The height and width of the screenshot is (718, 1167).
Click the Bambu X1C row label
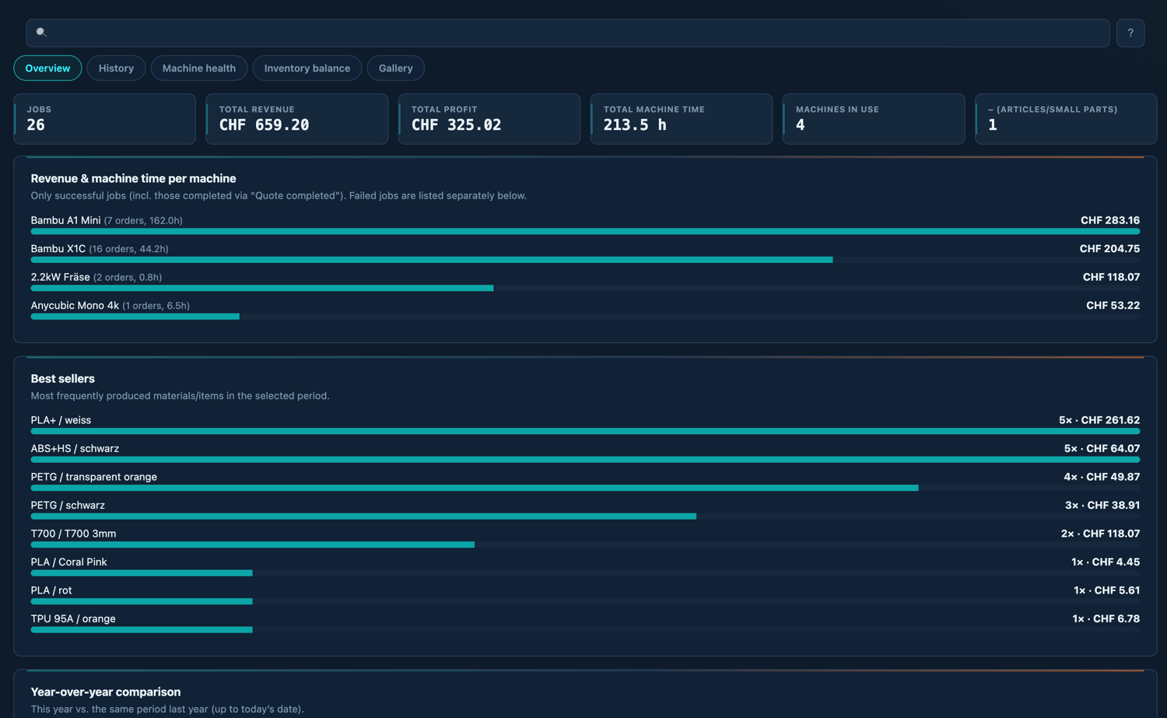(58, 249)
